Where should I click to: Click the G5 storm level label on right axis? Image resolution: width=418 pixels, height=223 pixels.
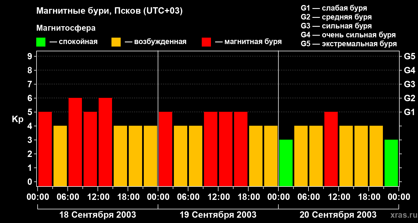pyautogui.click(x=409, y=56)
